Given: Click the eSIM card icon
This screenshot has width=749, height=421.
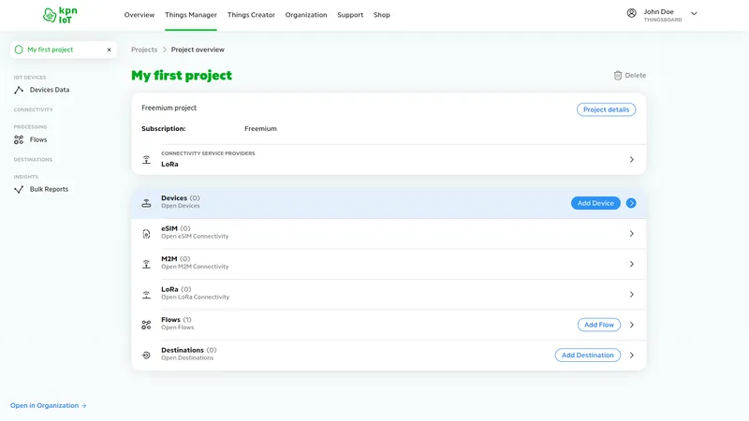Looking at the screenshot, I should tap(146, 233).
